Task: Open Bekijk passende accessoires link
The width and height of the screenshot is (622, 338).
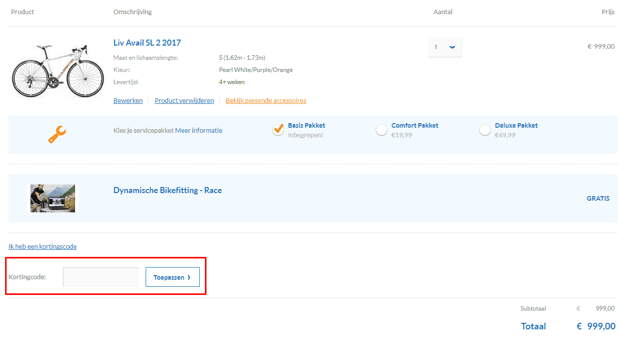Action: (x=266, y=100)
